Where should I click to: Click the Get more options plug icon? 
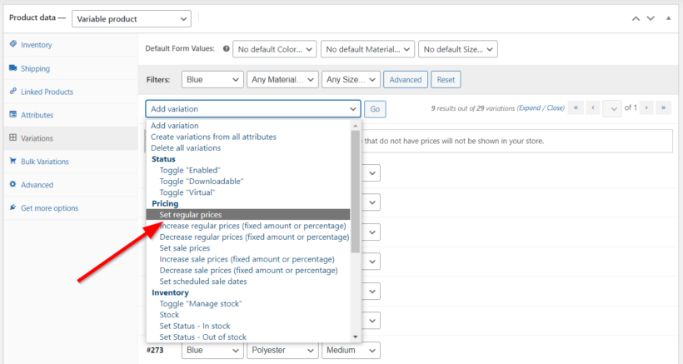pyautogui.click(x=13, y=207)
